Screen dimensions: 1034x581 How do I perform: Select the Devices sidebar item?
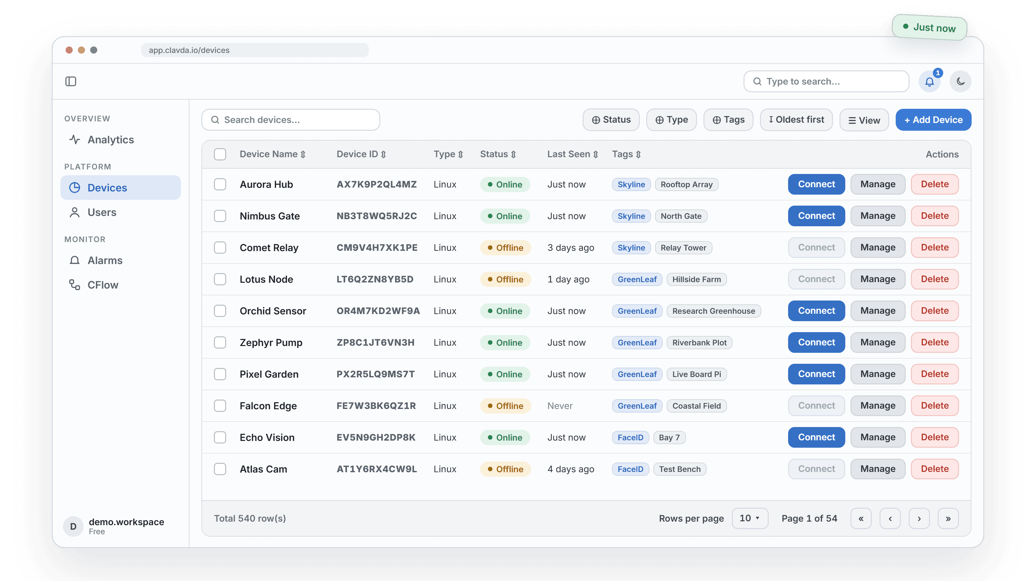(121, 188)
